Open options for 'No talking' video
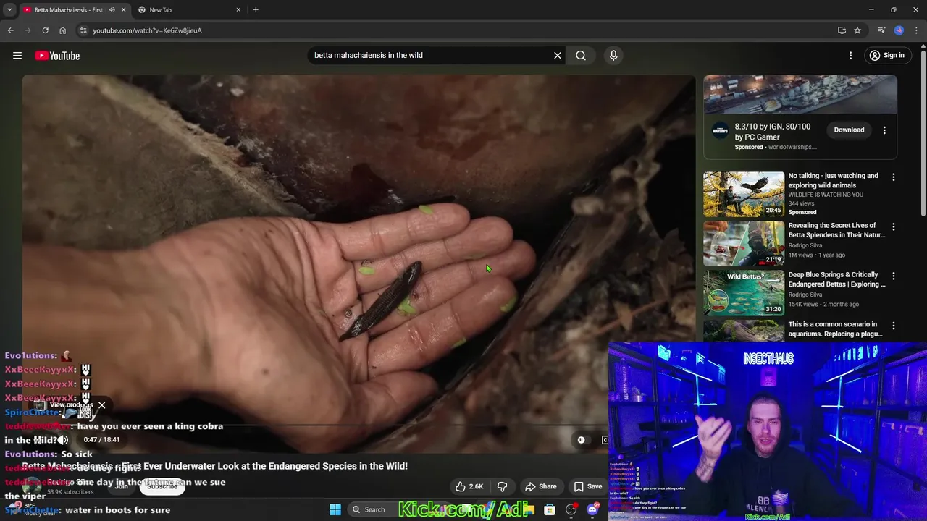 tap(894, 177)
